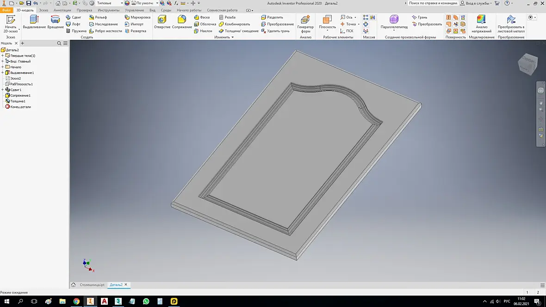Click the ViewCube in the viewport
This screenshot has height=307, width=546.
coord(528,63)
